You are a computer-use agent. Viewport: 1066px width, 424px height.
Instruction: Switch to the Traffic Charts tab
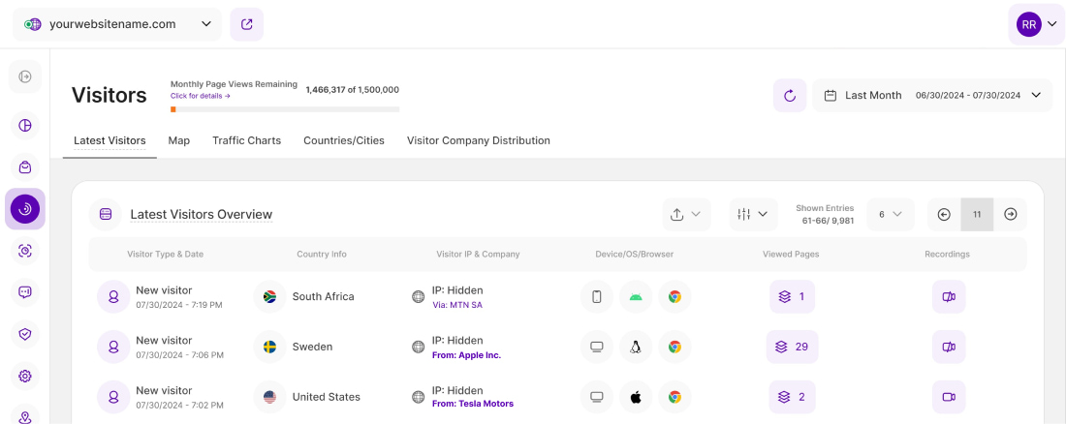(x=246, y=140)
